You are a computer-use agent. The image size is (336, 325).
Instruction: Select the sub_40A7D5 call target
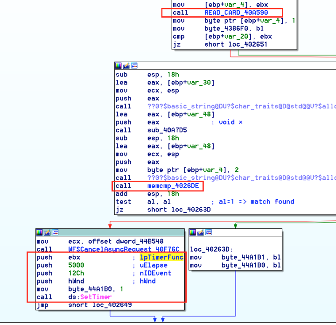[167, 130]
